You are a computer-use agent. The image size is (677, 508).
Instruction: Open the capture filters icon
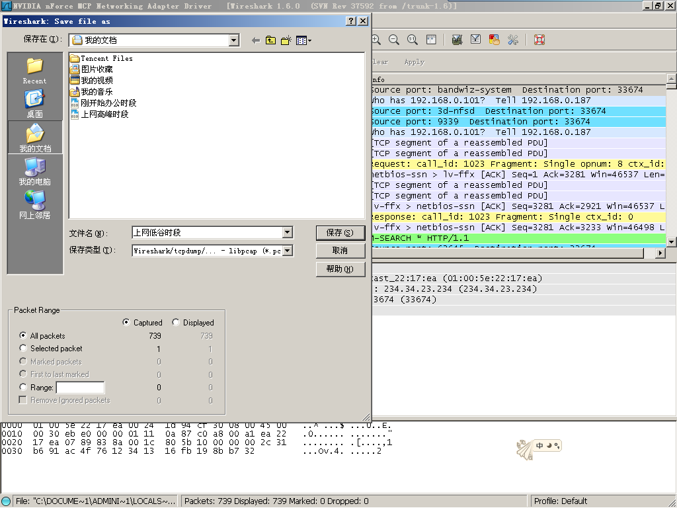tap(457, 40)
